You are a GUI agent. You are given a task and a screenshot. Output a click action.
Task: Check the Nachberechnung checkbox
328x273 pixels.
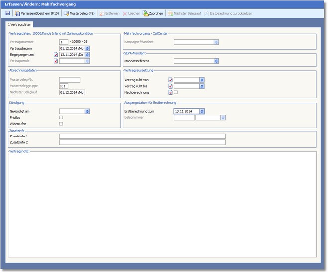176,92
